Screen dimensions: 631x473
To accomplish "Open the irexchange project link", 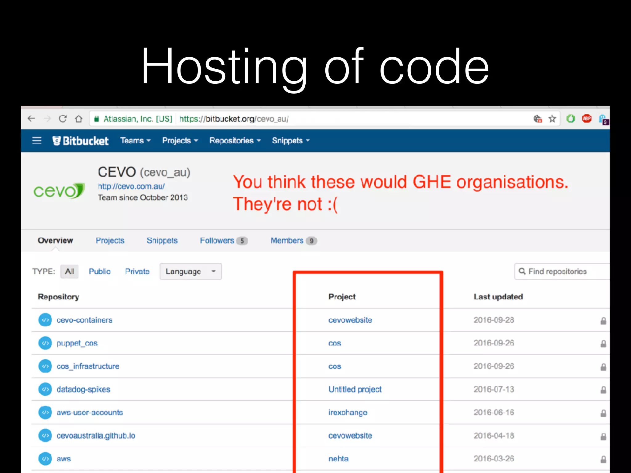I will point(348,413).
